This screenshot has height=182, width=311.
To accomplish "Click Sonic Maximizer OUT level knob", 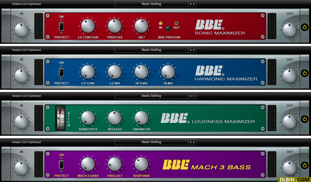I will tap(289, 30).
